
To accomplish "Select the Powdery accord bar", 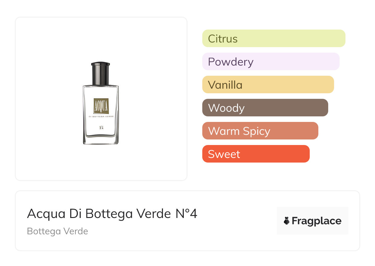I will tap(271, 62).
